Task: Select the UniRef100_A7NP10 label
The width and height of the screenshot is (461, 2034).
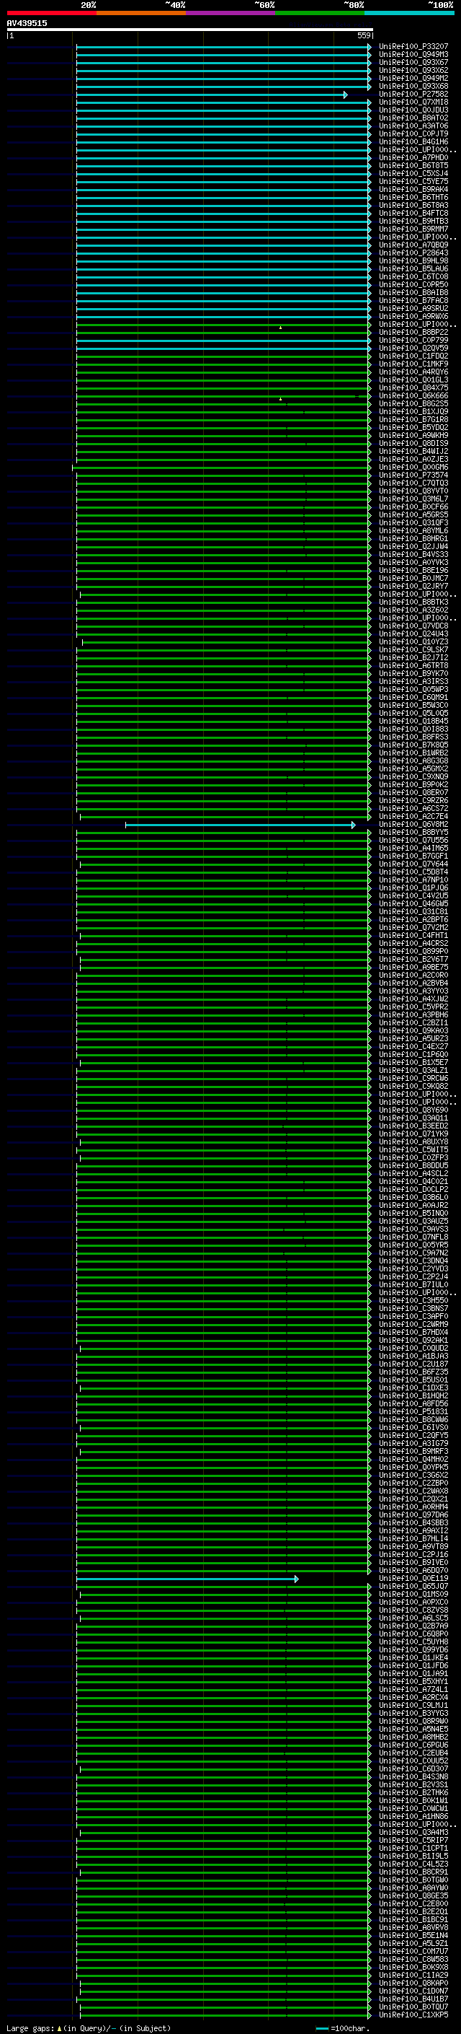Action: point(413,880)
